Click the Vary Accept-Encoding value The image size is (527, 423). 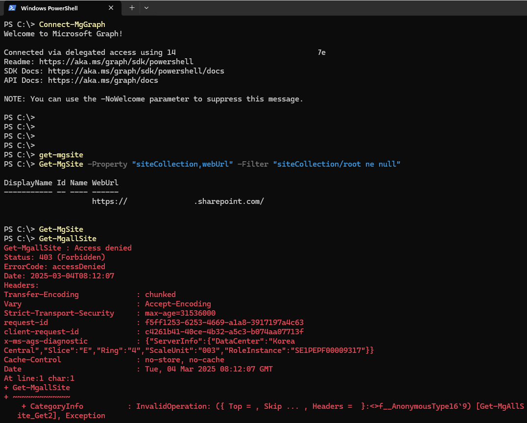[x=178, y=304]
